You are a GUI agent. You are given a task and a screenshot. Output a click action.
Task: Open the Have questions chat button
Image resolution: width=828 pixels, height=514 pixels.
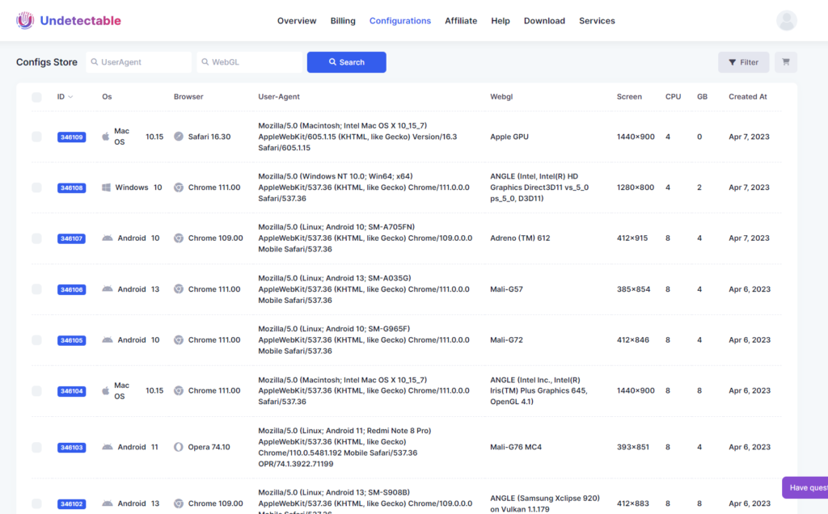[x=805, y=487]
